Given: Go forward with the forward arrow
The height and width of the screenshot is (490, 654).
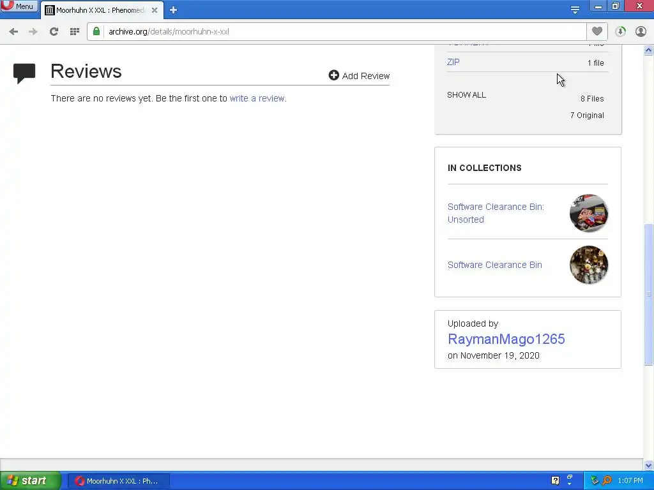Looking at the screenshot, I should pyautogui.click(x=33, y=32).
